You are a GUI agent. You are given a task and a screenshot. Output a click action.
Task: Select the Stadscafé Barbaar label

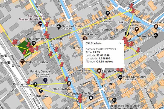pos(37,62)
